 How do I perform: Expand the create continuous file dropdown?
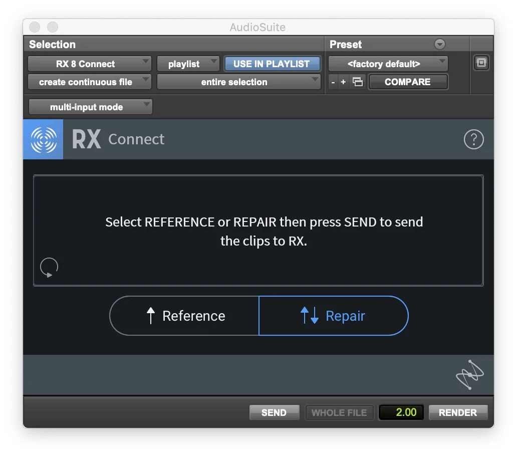tap(89, 82)
